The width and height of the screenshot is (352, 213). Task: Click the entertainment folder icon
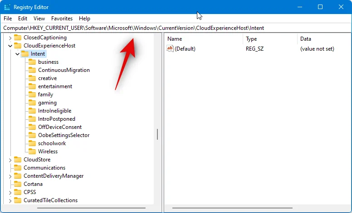(32, 86)
